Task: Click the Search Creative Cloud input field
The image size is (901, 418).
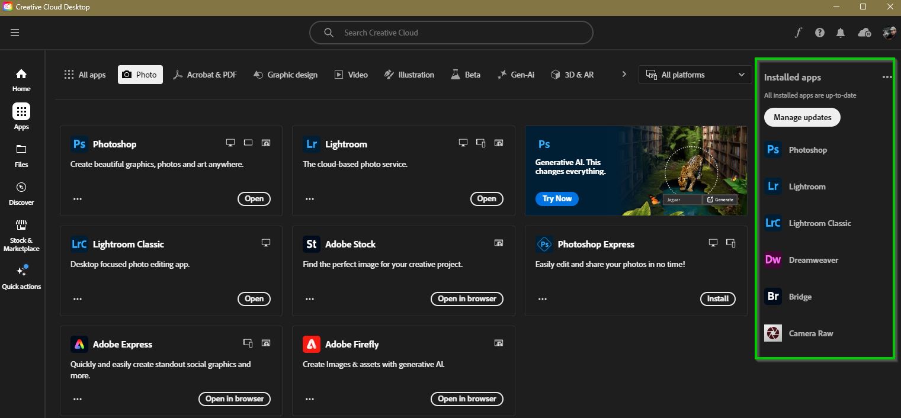Action: (451, 33)
